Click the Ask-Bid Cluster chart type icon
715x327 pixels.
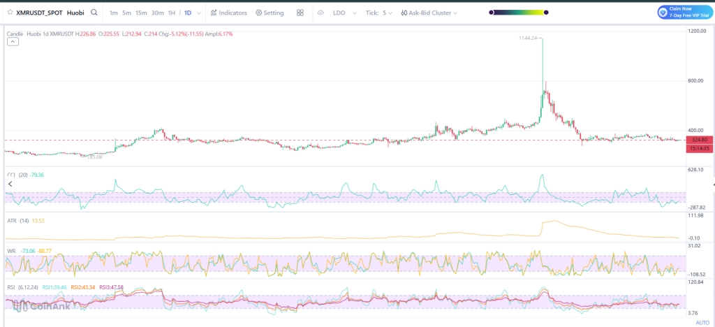[404, 13]
